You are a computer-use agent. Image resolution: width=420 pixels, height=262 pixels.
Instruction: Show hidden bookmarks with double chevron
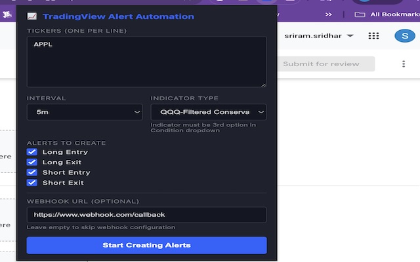[x=328, y=14]
